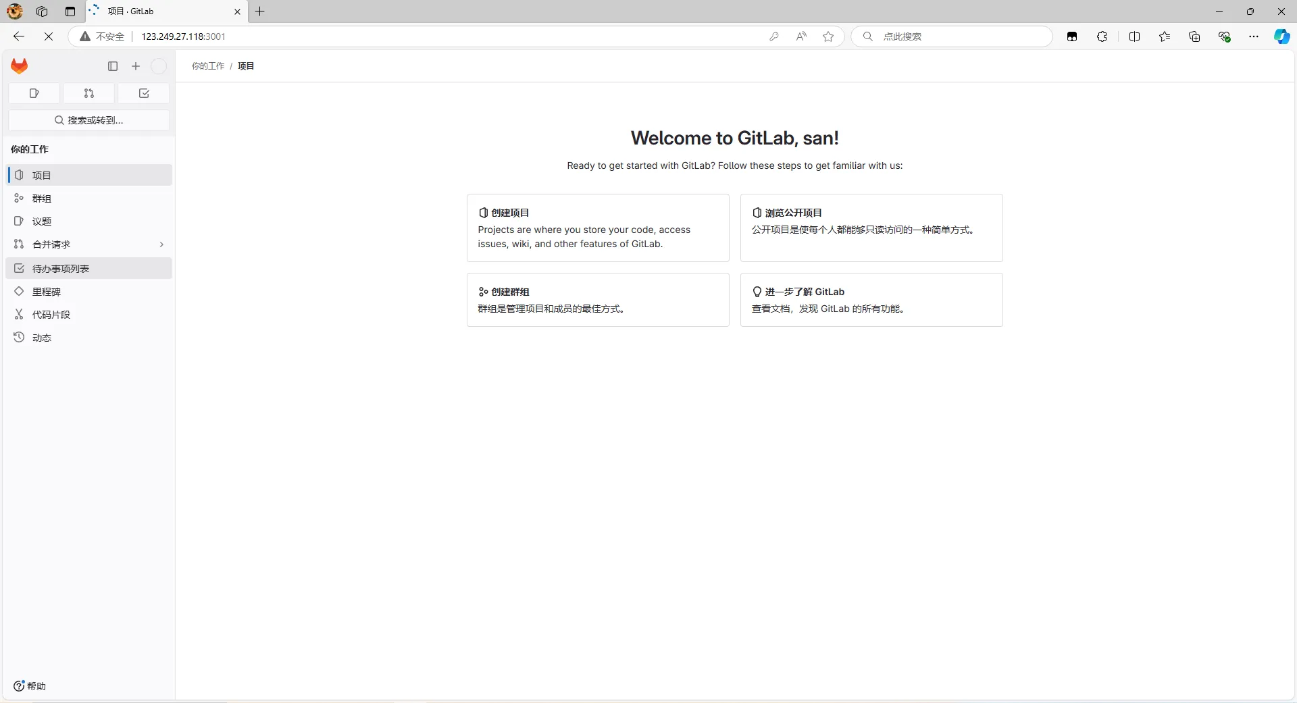1297x703 pixels.
Task: Click the 搜索或转到 search box
Action: [x=89, y=120]
